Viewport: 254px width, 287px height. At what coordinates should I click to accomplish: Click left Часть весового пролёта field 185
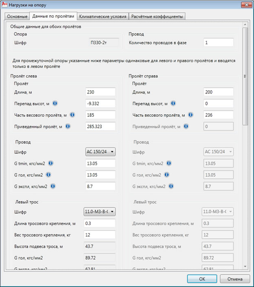point(101,115)
